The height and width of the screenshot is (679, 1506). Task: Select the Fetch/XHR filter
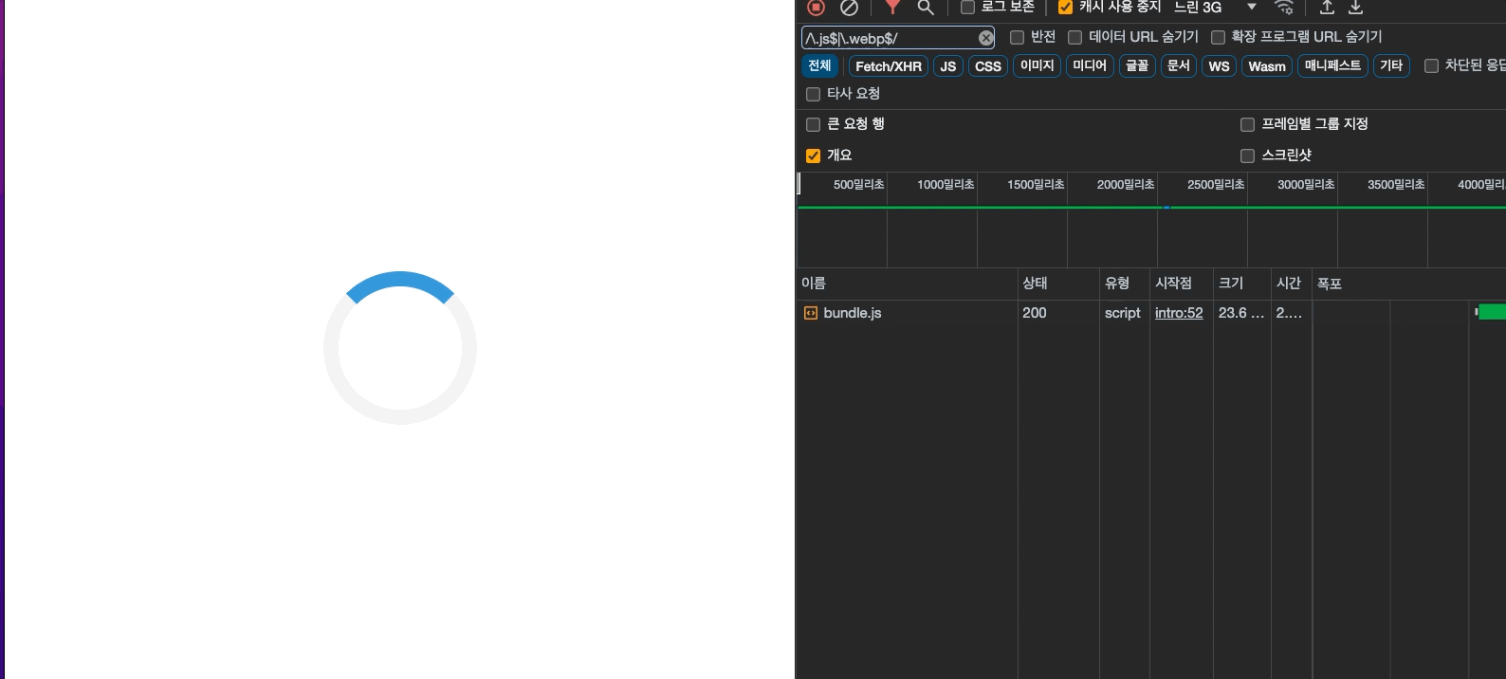pos(888,66)
